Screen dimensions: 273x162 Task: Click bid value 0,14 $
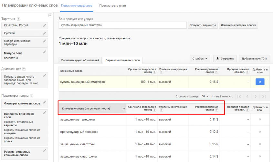click(x=214, y=157)
